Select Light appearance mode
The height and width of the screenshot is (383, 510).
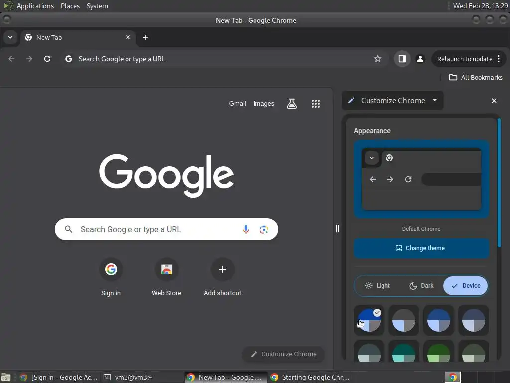[378, 286]
